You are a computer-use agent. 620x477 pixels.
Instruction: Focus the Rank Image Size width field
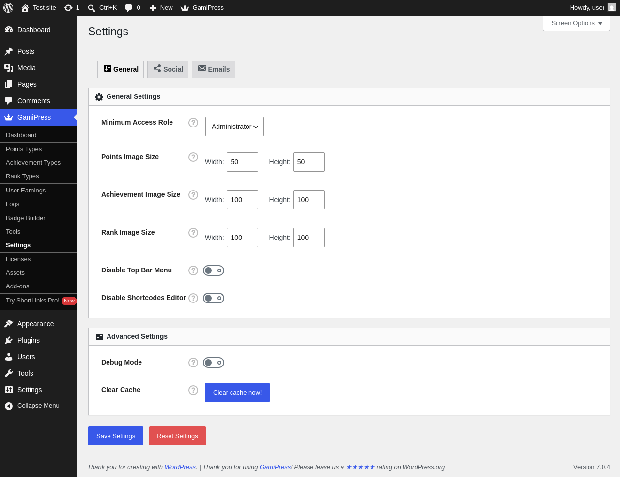click(x=242, y=238)
